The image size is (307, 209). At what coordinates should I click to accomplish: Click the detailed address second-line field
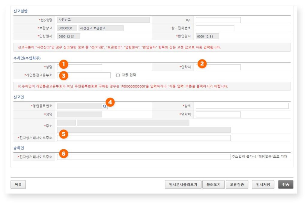144,130
